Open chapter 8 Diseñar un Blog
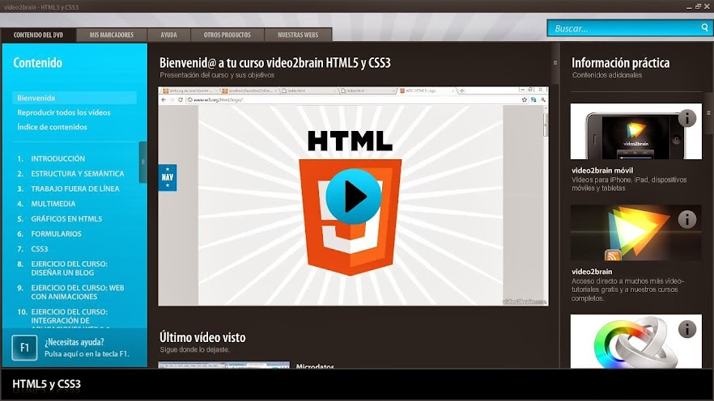The height and width of the screenshot is (401, 714). (62, 268)
